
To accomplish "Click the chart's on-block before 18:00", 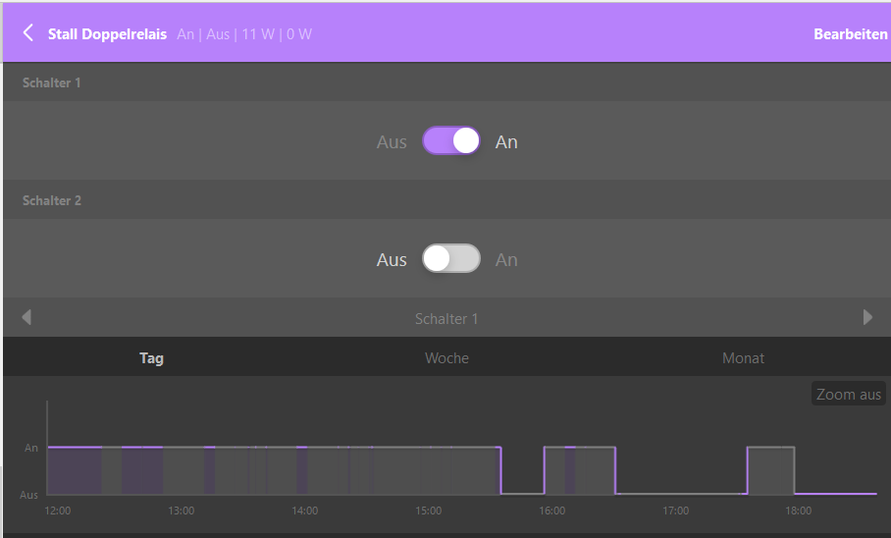I will click(770, 470).
